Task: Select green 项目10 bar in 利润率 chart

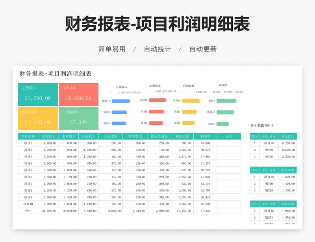Action: [225, 112]
